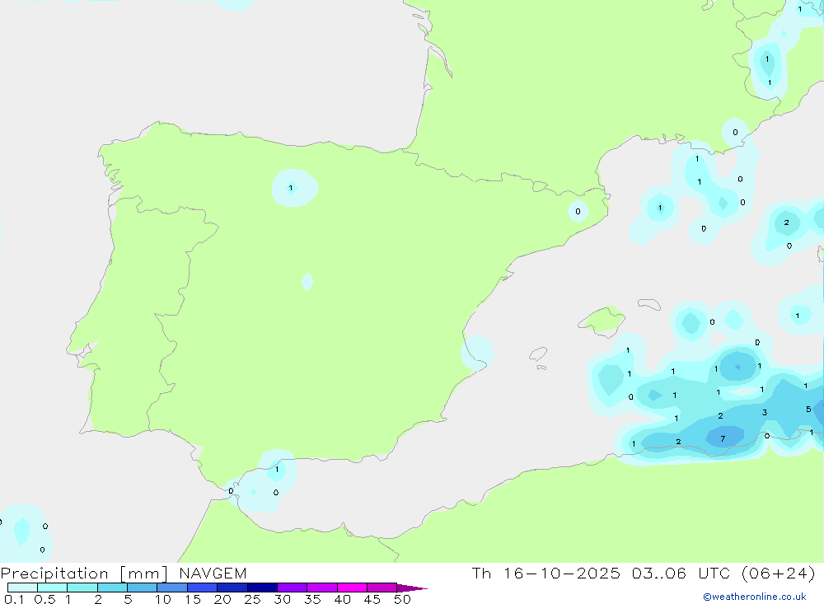Pick the 0.1–0.5 mm legend color swatch
824x604 pixels.
point(22,588)
